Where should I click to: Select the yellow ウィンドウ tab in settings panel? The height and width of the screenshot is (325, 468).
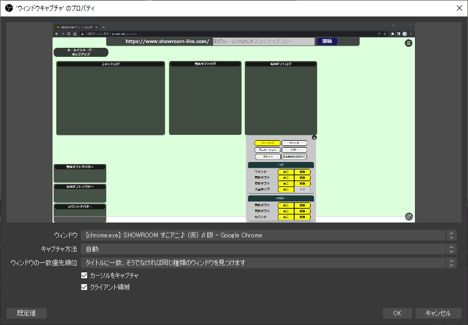click(267, 143)
